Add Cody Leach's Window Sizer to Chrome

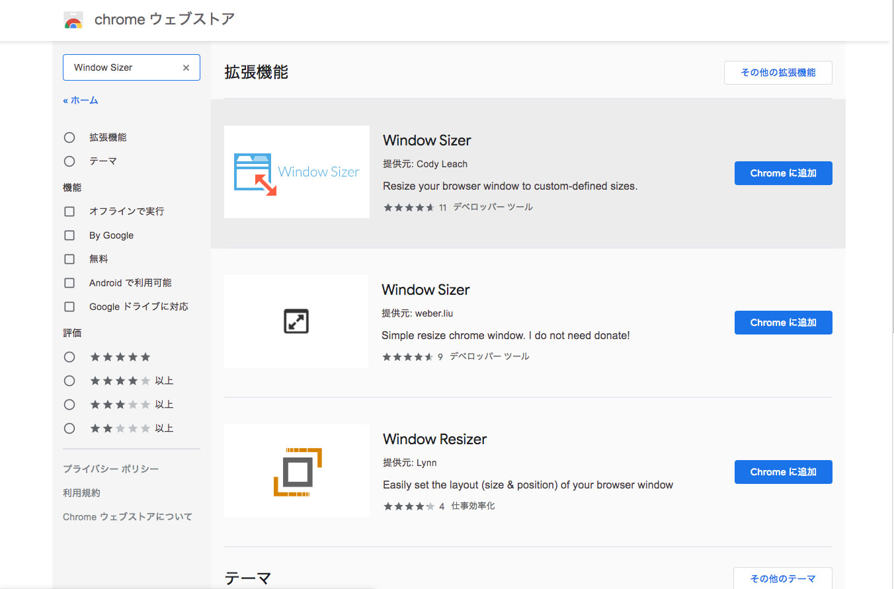[783, 173]
